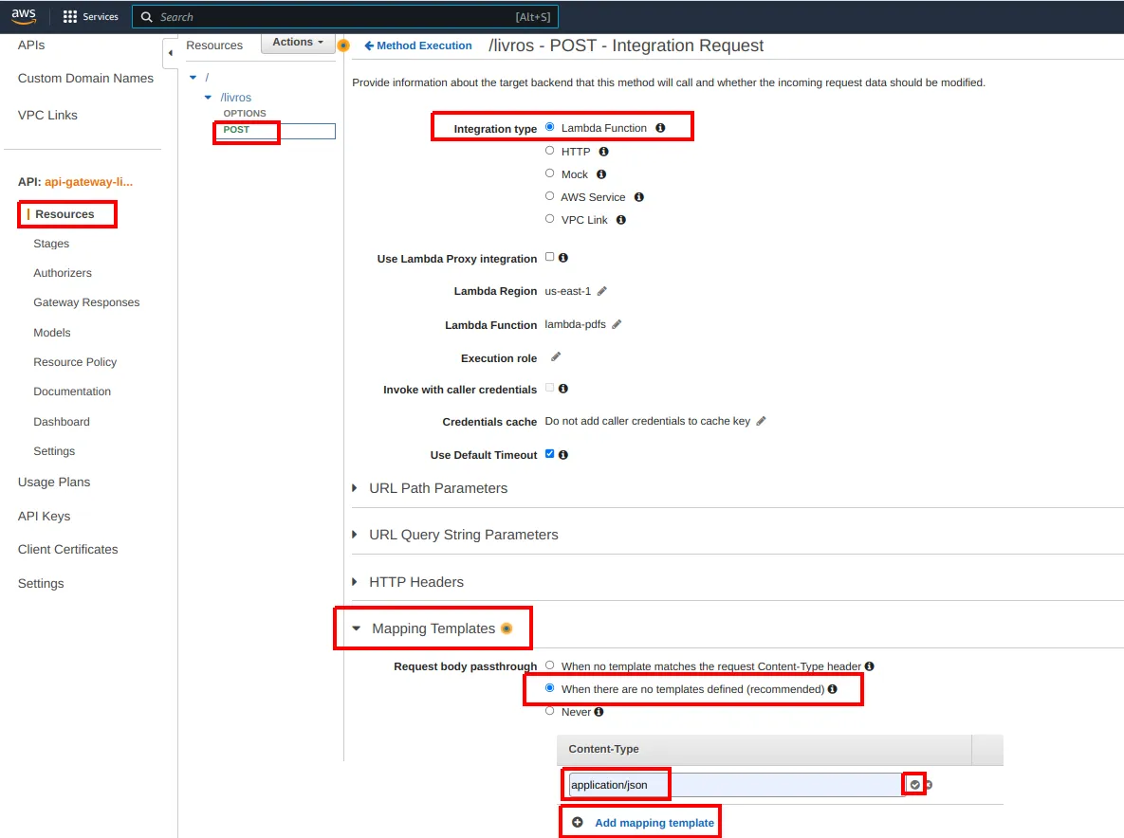Viewport: 1124px width, 838px height.
Task: Edit Execution role with pencil icon
Action: pos(556,356)
